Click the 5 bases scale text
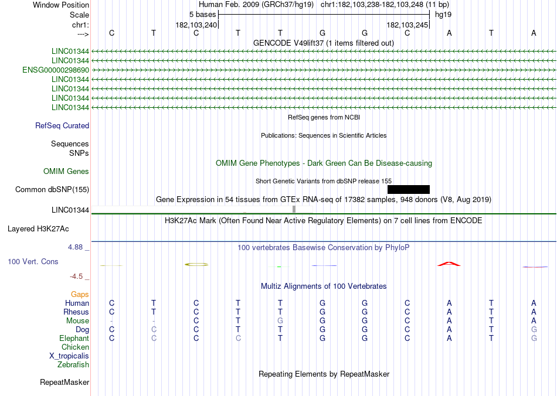This screenshot has height=396, width=557. (202, 15)
